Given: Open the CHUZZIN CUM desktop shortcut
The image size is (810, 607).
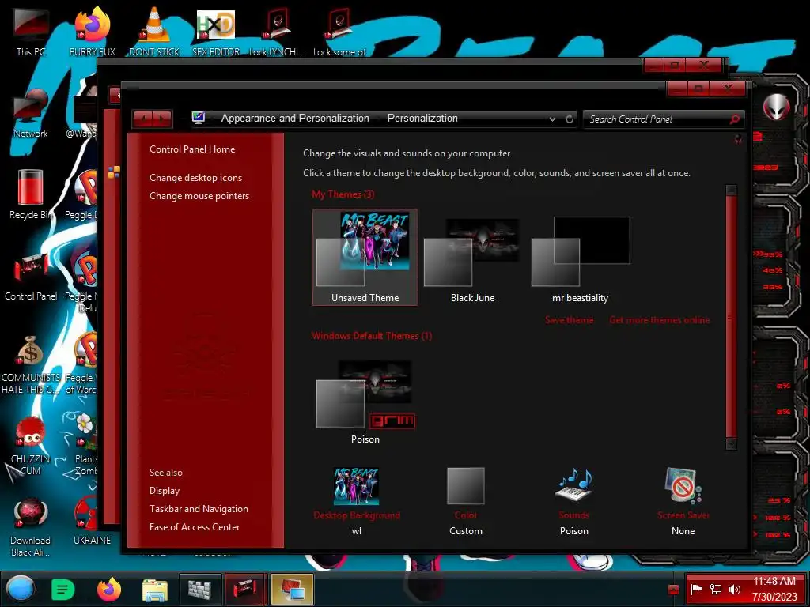Looking at the screenshot, I should pyautogui.click(x=31, y=445).
